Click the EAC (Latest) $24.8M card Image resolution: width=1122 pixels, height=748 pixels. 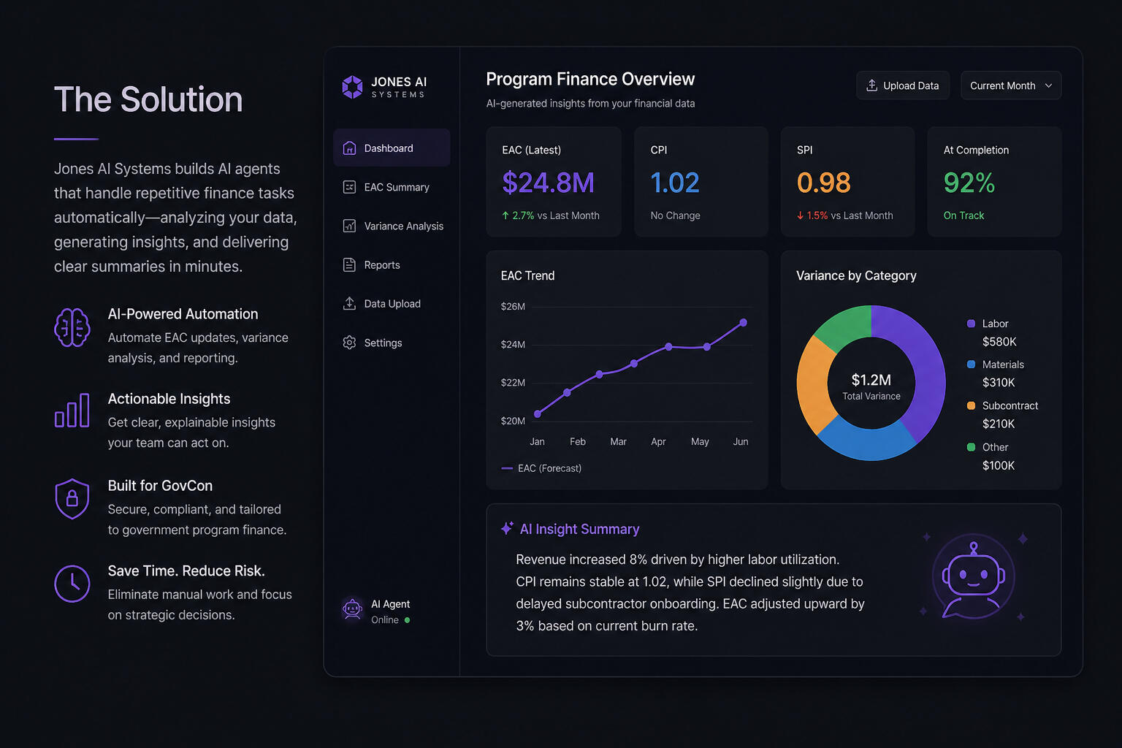[553, 182]
